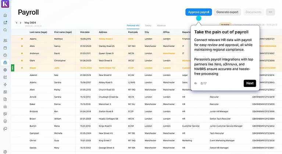Open the globe icon in sidebar
282x154 pixels.
click(5, 70)
